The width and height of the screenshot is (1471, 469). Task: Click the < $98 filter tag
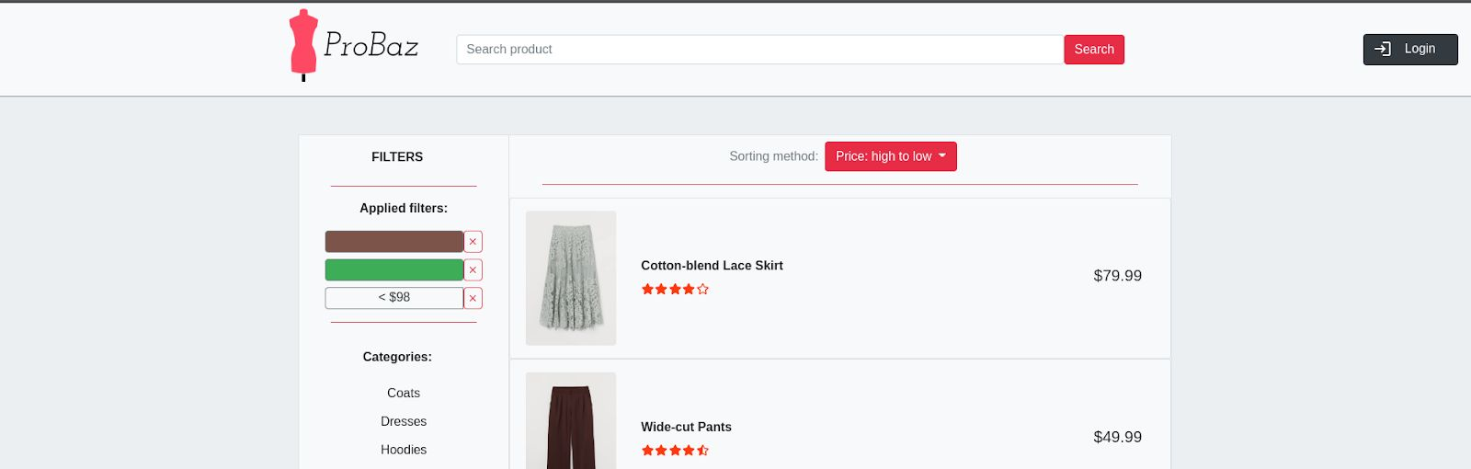pos(394,298)
